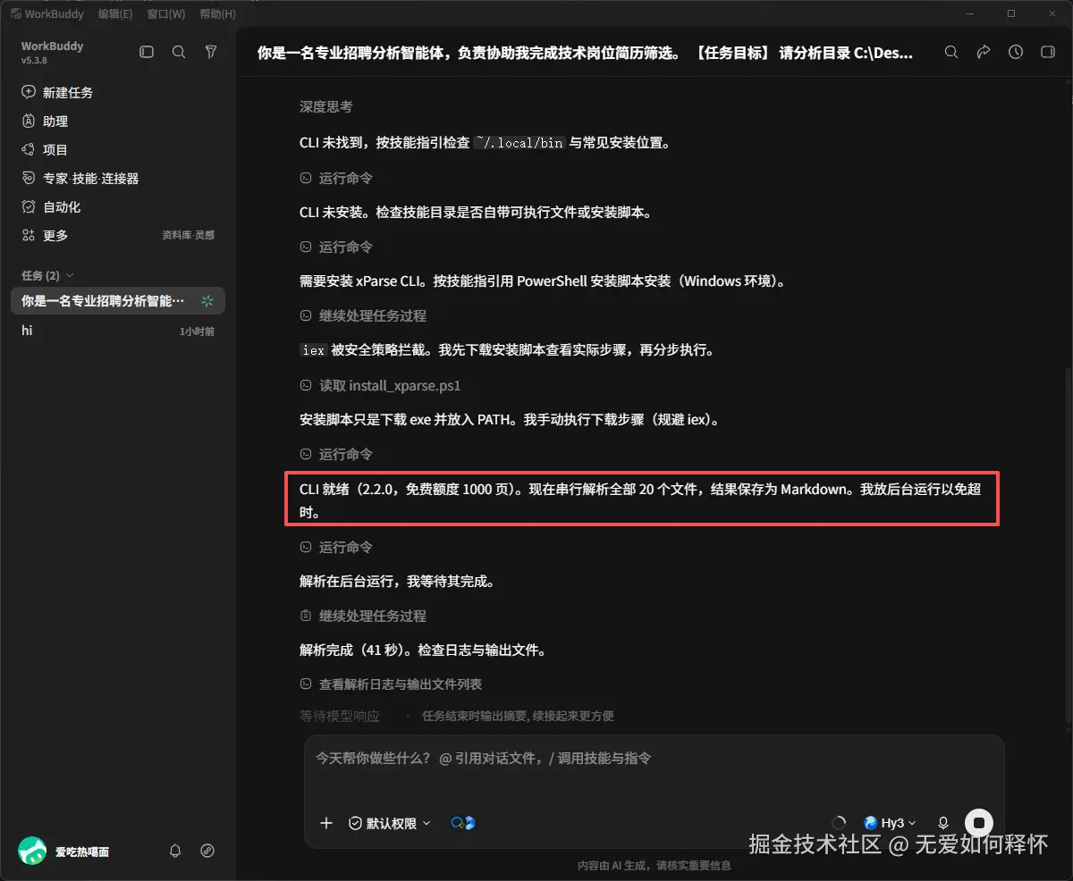Click the round icon beside the bell
This screenshot has height=881, width=1073.
[207, 851]
